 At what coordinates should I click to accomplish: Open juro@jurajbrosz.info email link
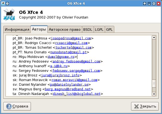(60, 75)
